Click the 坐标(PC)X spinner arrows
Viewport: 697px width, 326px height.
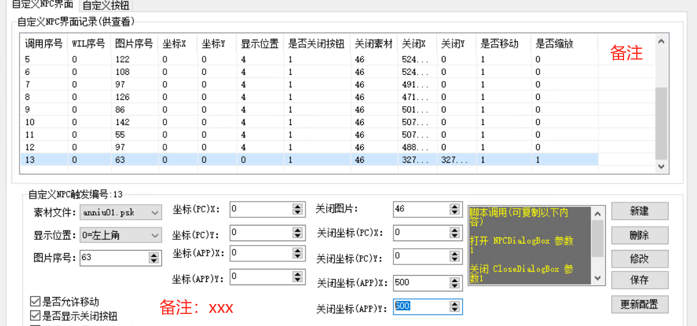[298, 209]
